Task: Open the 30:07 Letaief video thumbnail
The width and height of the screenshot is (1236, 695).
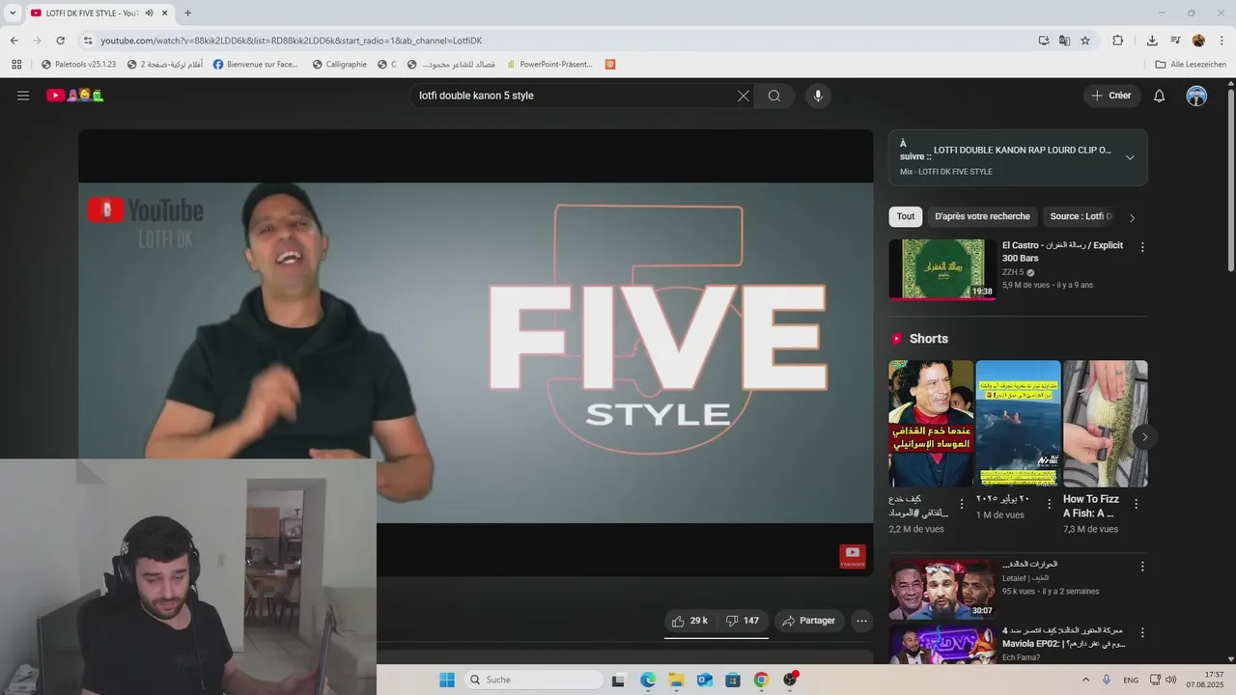Action: (x=942, y=589)
